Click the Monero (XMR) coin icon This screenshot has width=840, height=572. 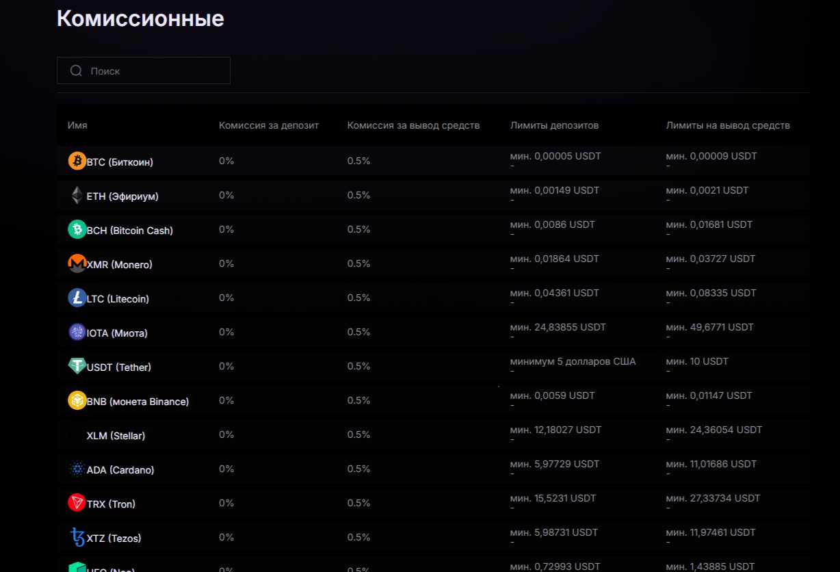click(x=77, y=264)
